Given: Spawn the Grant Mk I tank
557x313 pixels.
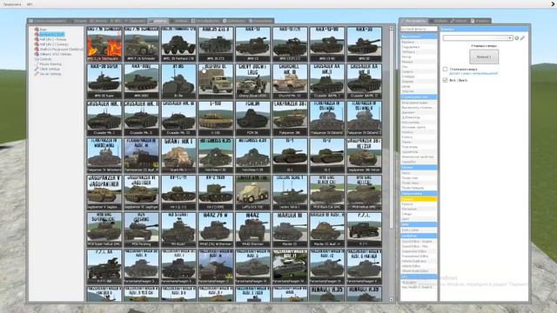Looking at the screenshot, I should (178, 156).
